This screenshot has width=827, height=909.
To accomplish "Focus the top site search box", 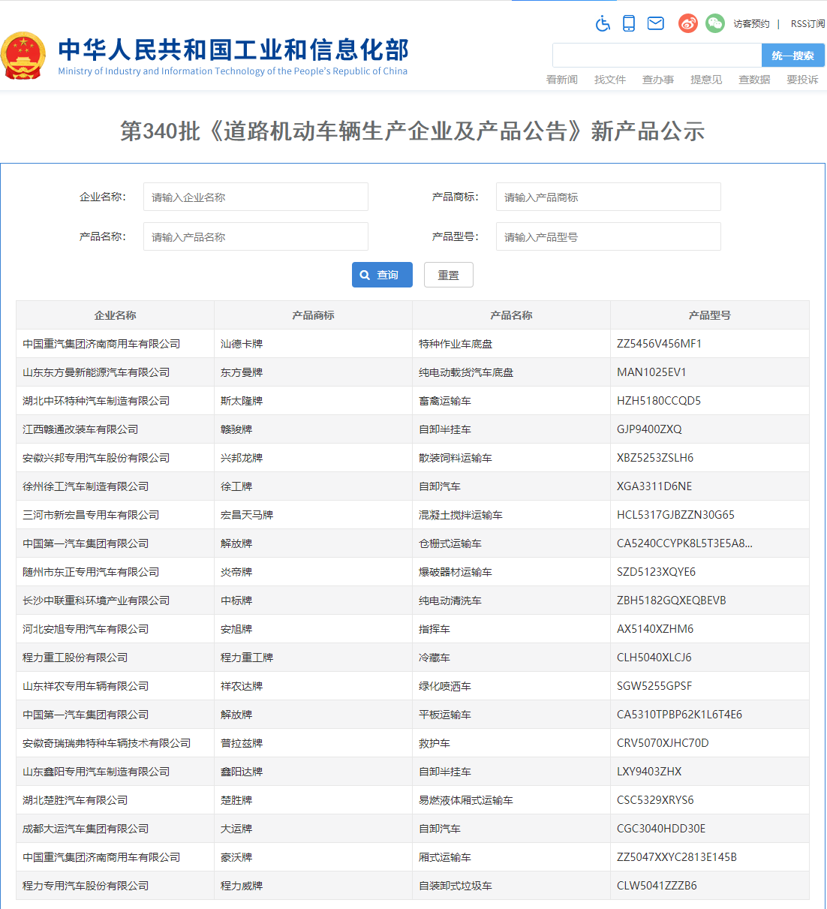I will (657, 56).
